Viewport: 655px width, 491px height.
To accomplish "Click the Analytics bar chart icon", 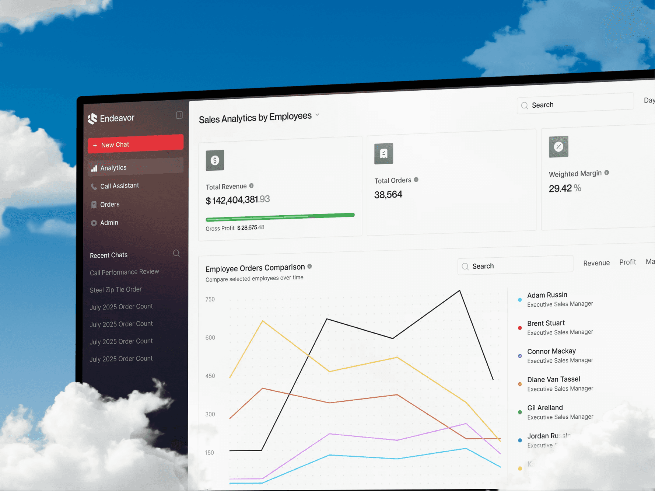I will pyautogui.click(x=94, y=168).
